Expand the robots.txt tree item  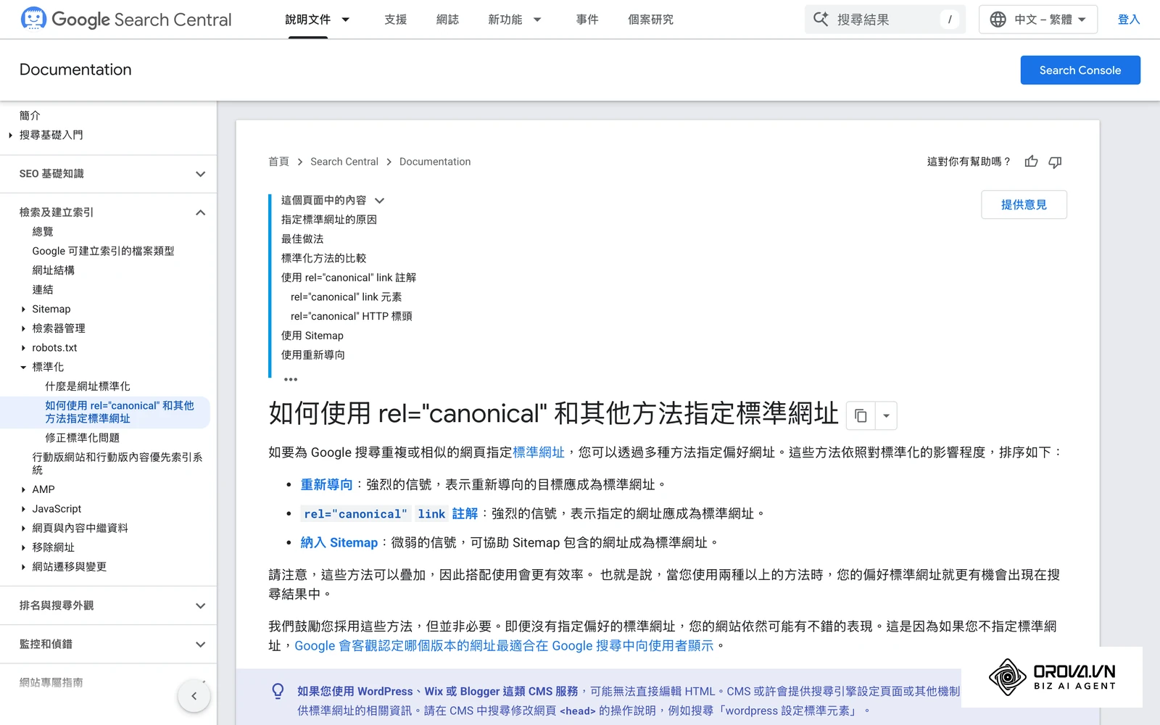point(23,348)
